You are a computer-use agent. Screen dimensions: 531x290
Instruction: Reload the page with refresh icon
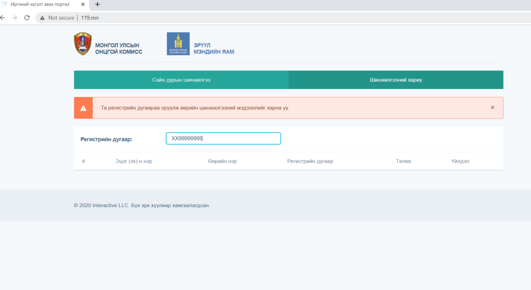(27, 18)
